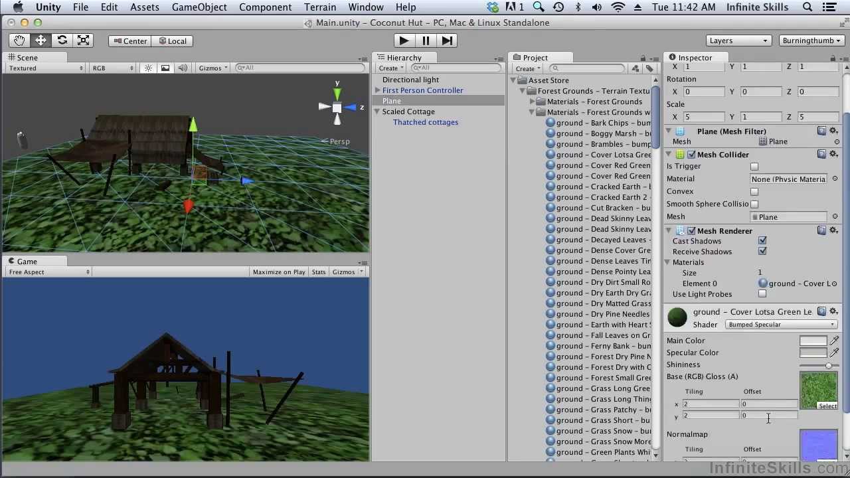Enable the Convex checkbox

(x=754, y=192)
